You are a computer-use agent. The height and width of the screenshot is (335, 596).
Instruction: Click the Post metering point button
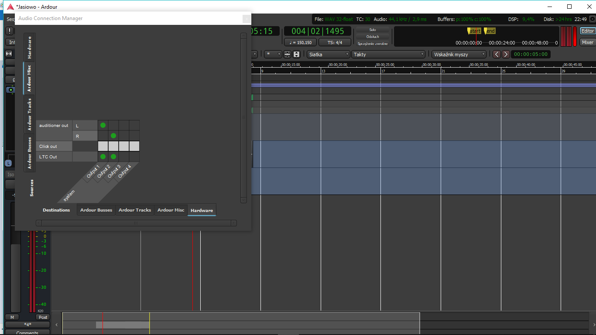pyautogui.click(x=43, y=317)
